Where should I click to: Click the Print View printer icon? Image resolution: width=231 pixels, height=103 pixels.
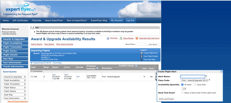coord(108,38)
